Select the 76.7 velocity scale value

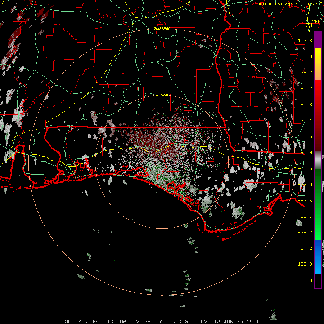[306, 72]
